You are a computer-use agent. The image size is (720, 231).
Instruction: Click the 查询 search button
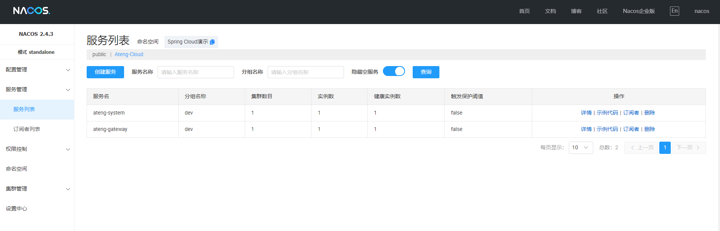pos(426,72)
